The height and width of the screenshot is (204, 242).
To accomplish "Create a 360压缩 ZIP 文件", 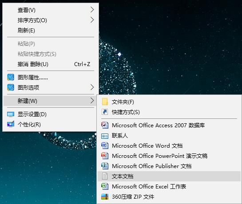I will pos(169,196).
